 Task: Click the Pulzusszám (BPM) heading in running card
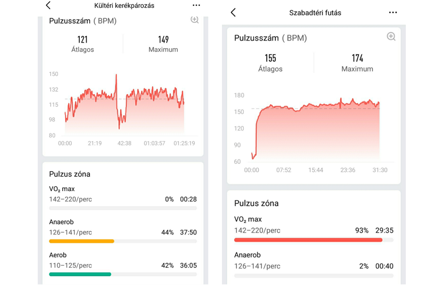[x=271, y=38]
